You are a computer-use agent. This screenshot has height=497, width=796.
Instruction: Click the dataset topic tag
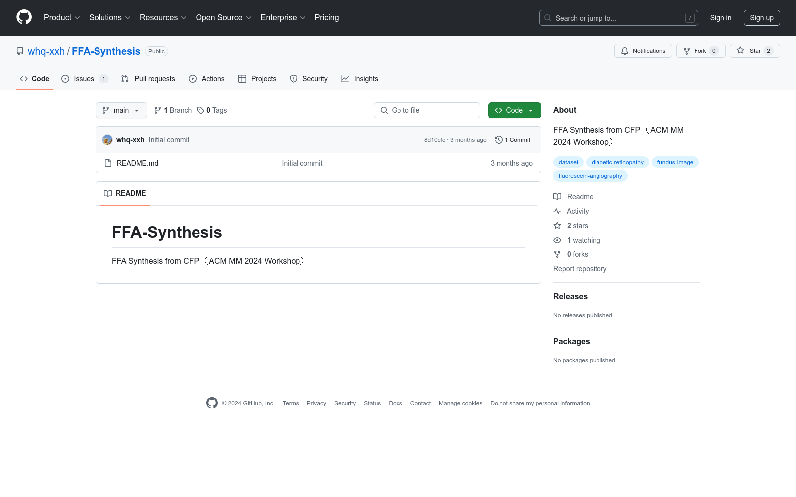point(568,162)
